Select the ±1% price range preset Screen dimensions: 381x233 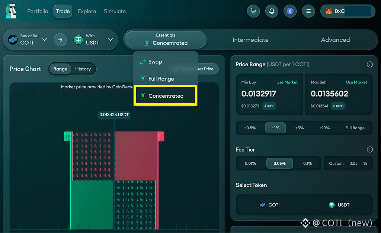pyautogui.click(x=276, y=128)
